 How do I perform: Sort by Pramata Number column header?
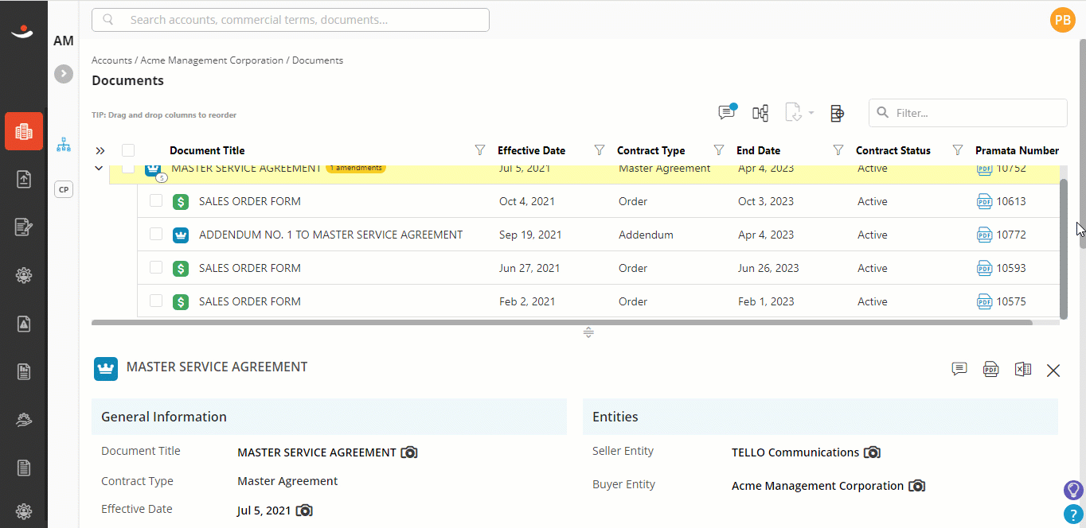[1017, 150]
